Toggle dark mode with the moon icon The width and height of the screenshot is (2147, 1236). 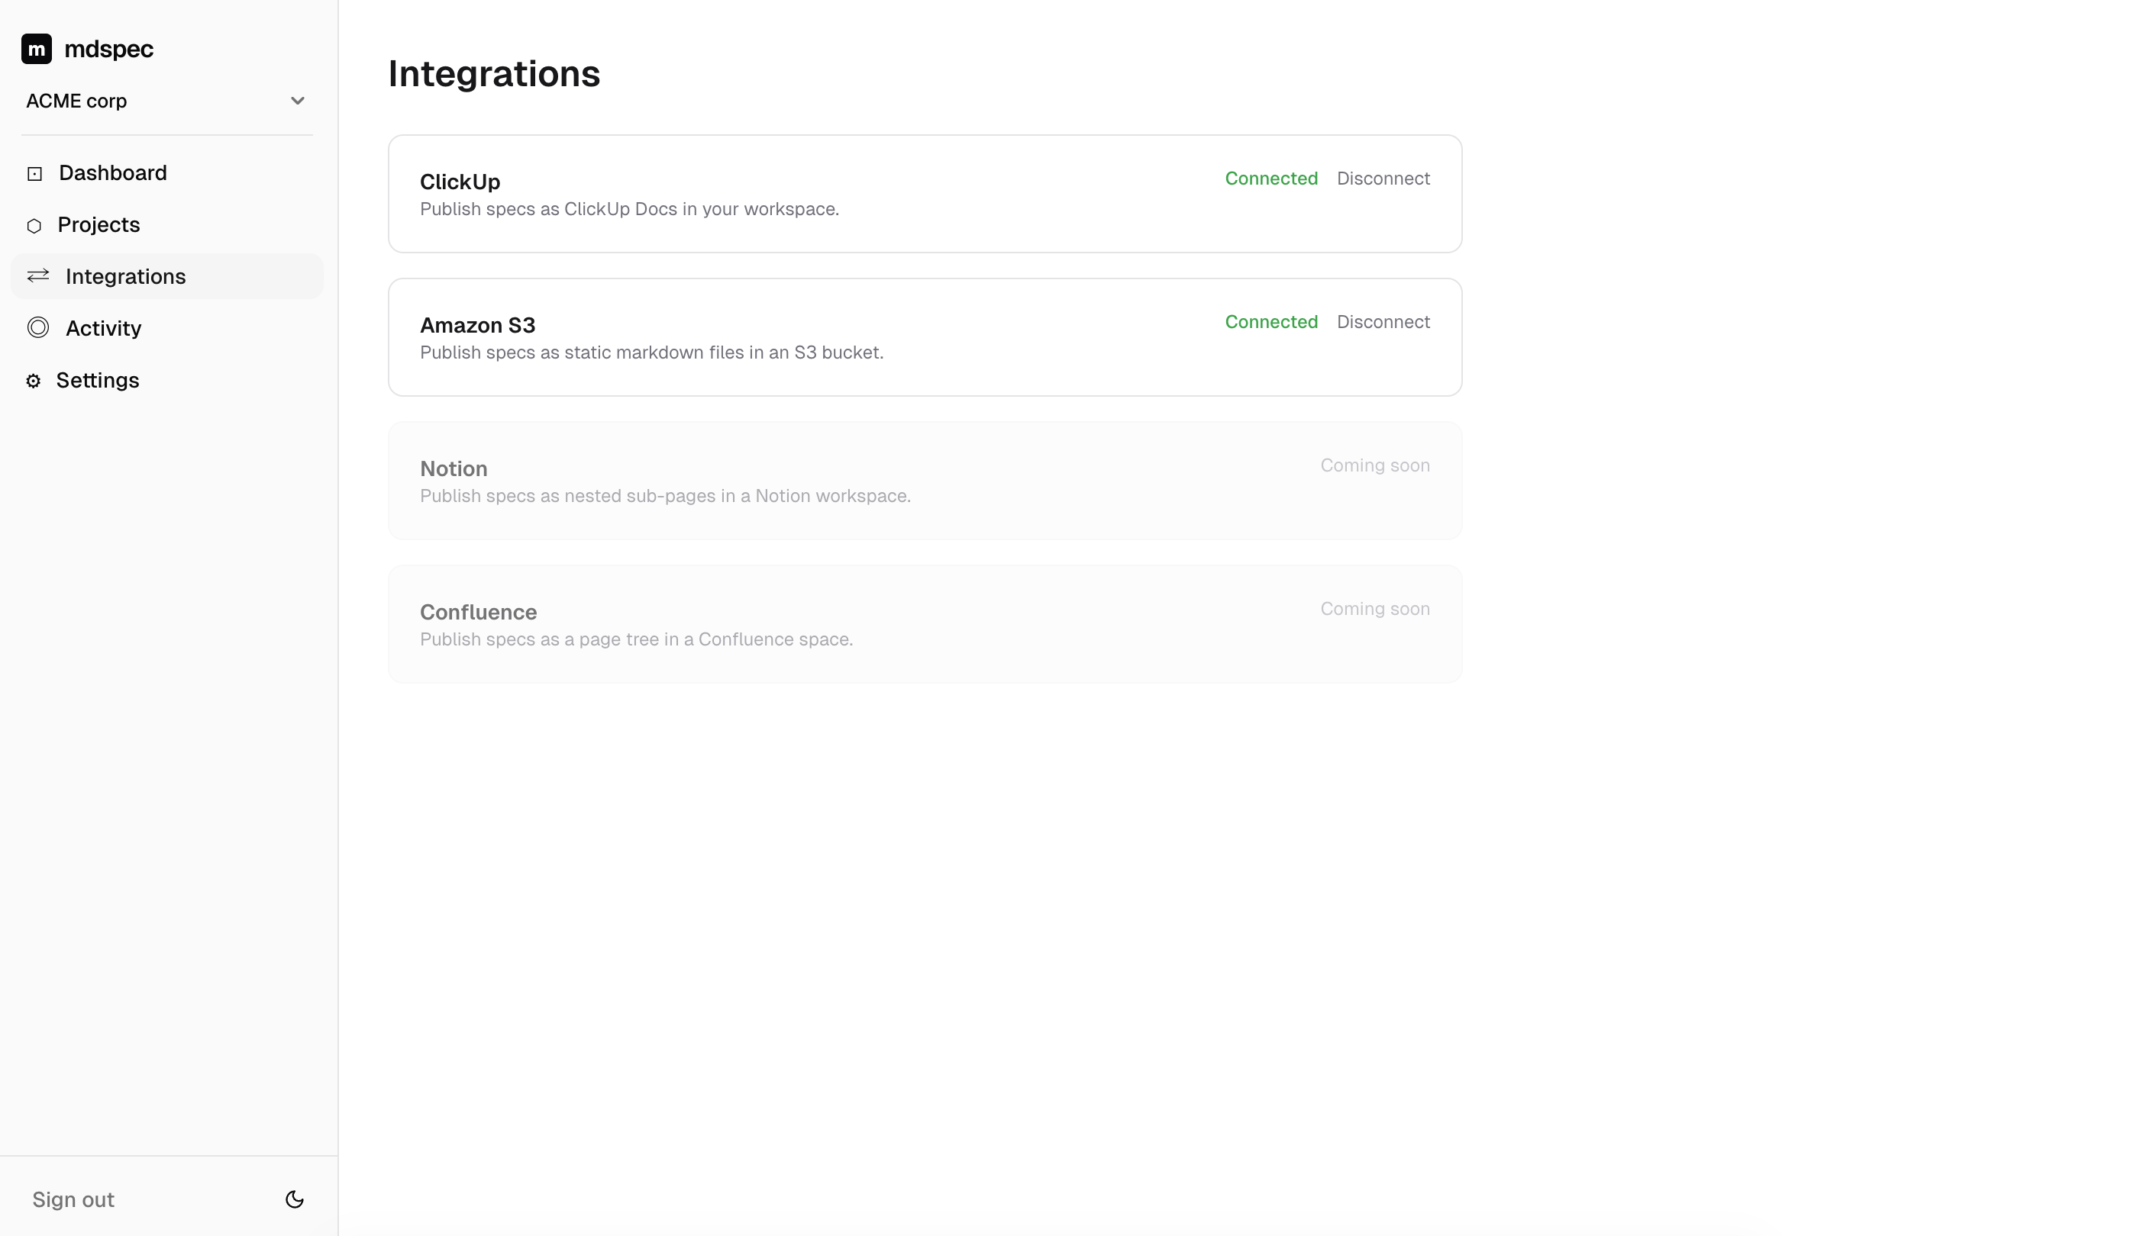(x=294, y=1199)
